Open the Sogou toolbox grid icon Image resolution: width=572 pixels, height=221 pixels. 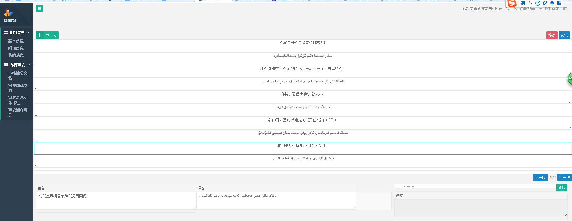(x=559, y=3)
